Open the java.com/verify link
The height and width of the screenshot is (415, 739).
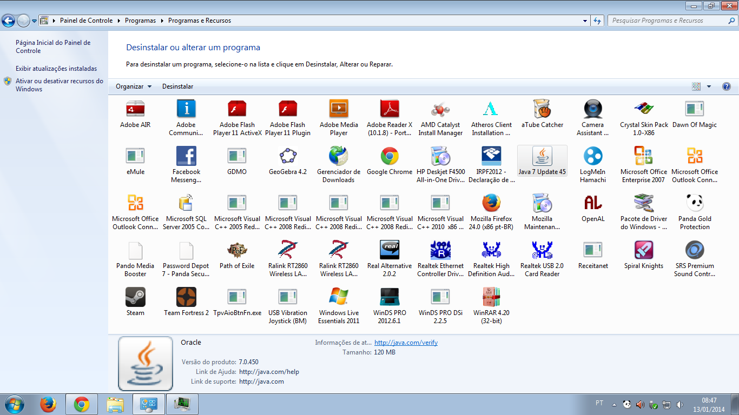pos(406,343)
